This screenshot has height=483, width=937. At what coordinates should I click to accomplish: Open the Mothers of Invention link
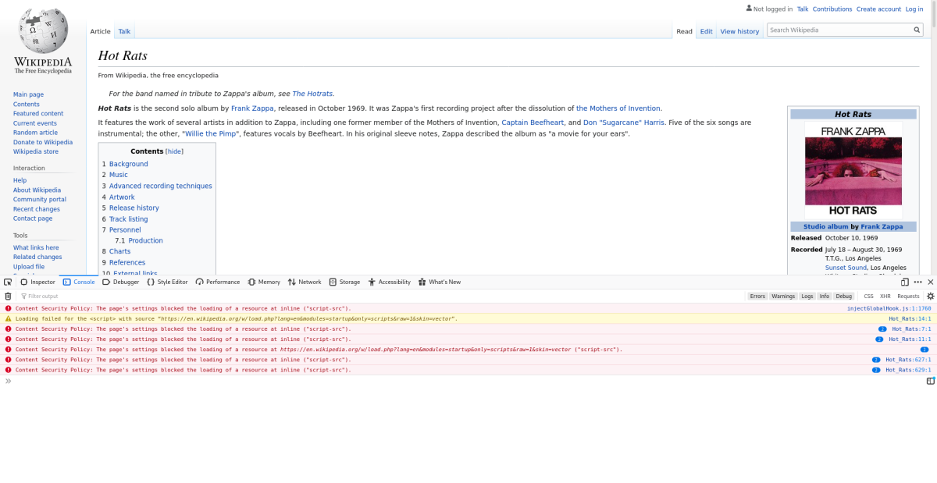619,108
